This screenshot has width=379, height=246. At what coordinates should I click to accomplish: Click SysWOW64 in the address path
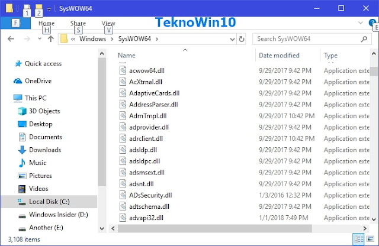(134, 39)
